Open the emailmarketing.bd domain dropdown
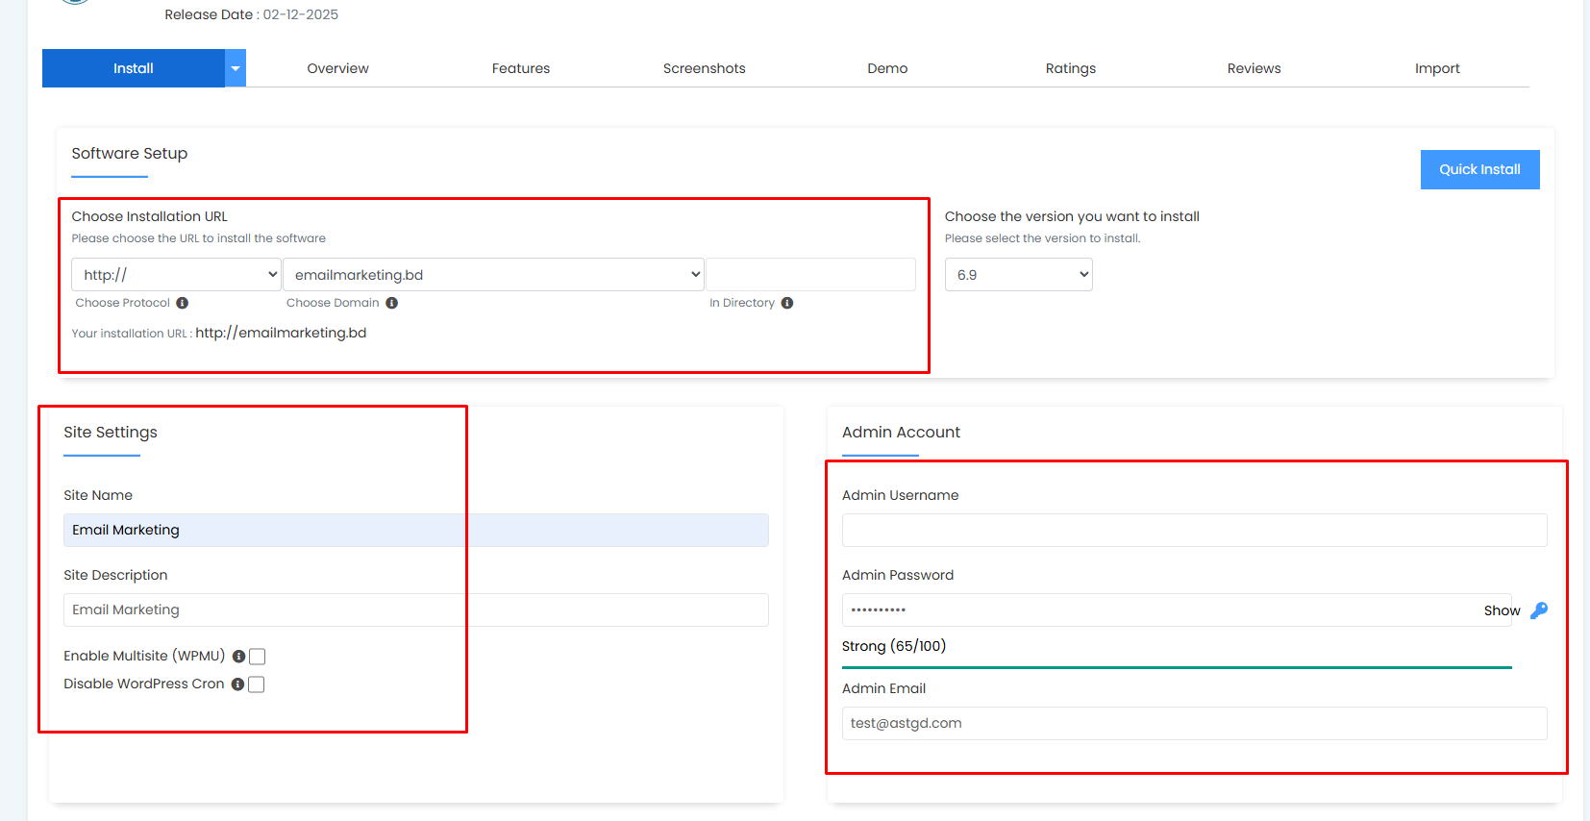 [x=493, y=275]
